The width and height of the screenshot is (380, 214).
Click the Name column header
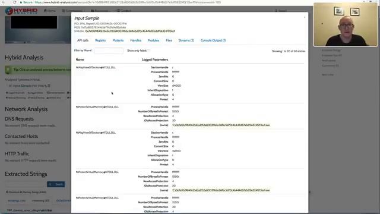(x=80, y=59)
